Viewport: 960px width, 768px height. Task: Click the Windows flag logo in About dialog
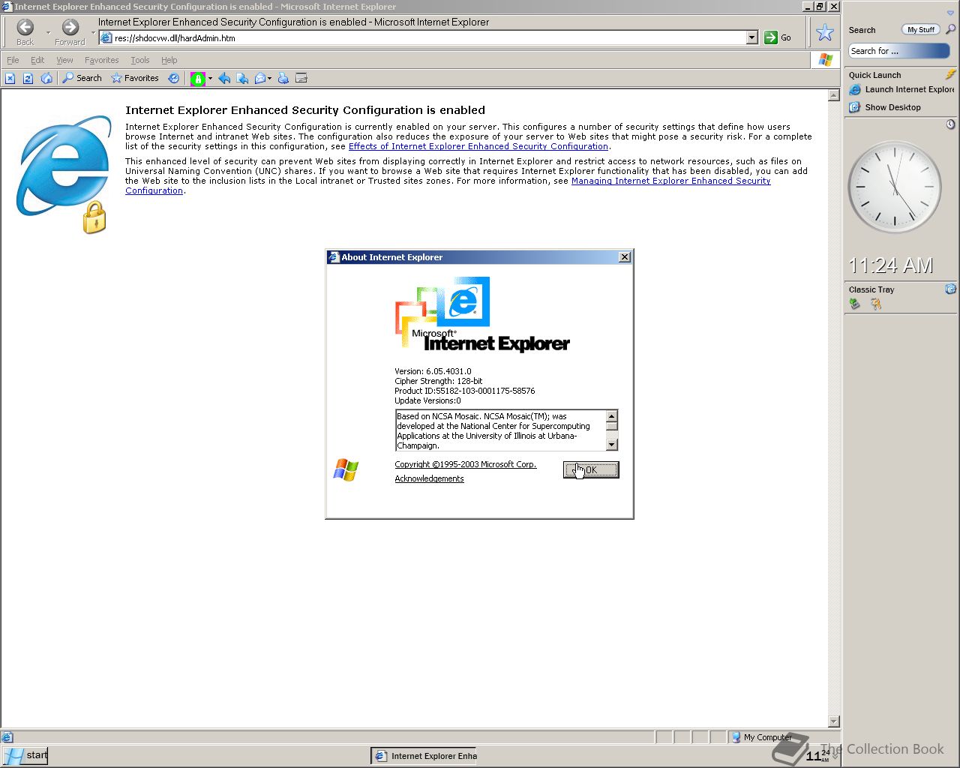click(346, 470)
